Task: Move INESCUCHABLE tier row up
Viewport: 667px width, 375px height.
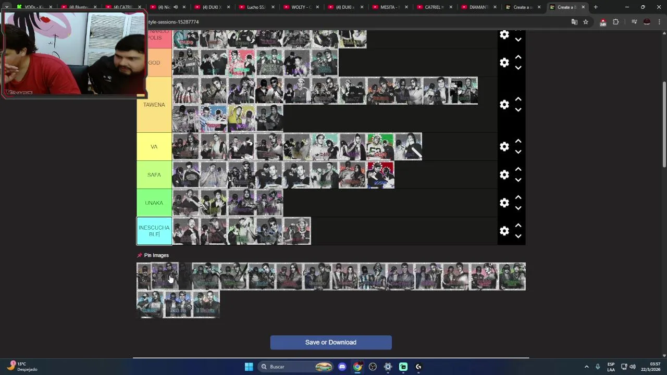Action: [x=518, y=226]
